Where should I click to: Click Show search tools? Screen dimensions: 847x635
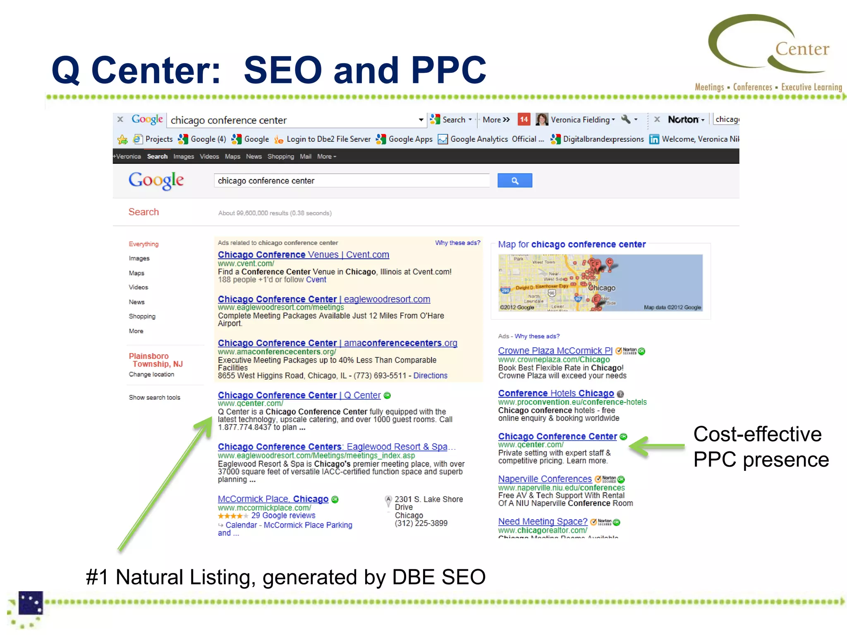(x=154, y=397)
